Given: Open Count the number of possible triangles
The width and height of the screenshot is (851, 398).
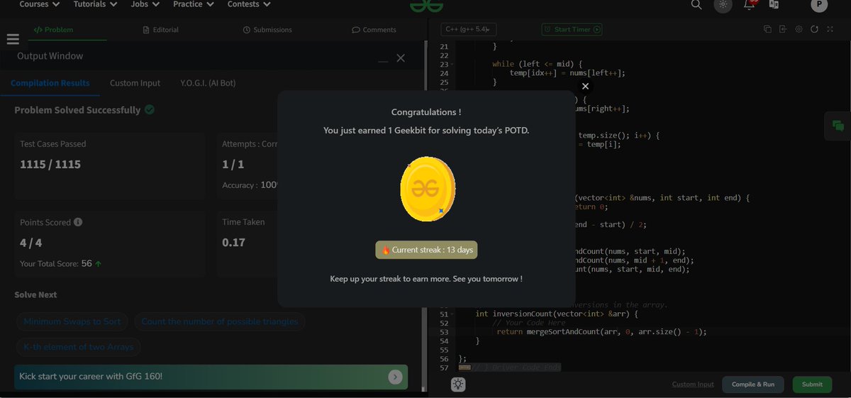Looking at the screenshot, I should tap(220, 321).
